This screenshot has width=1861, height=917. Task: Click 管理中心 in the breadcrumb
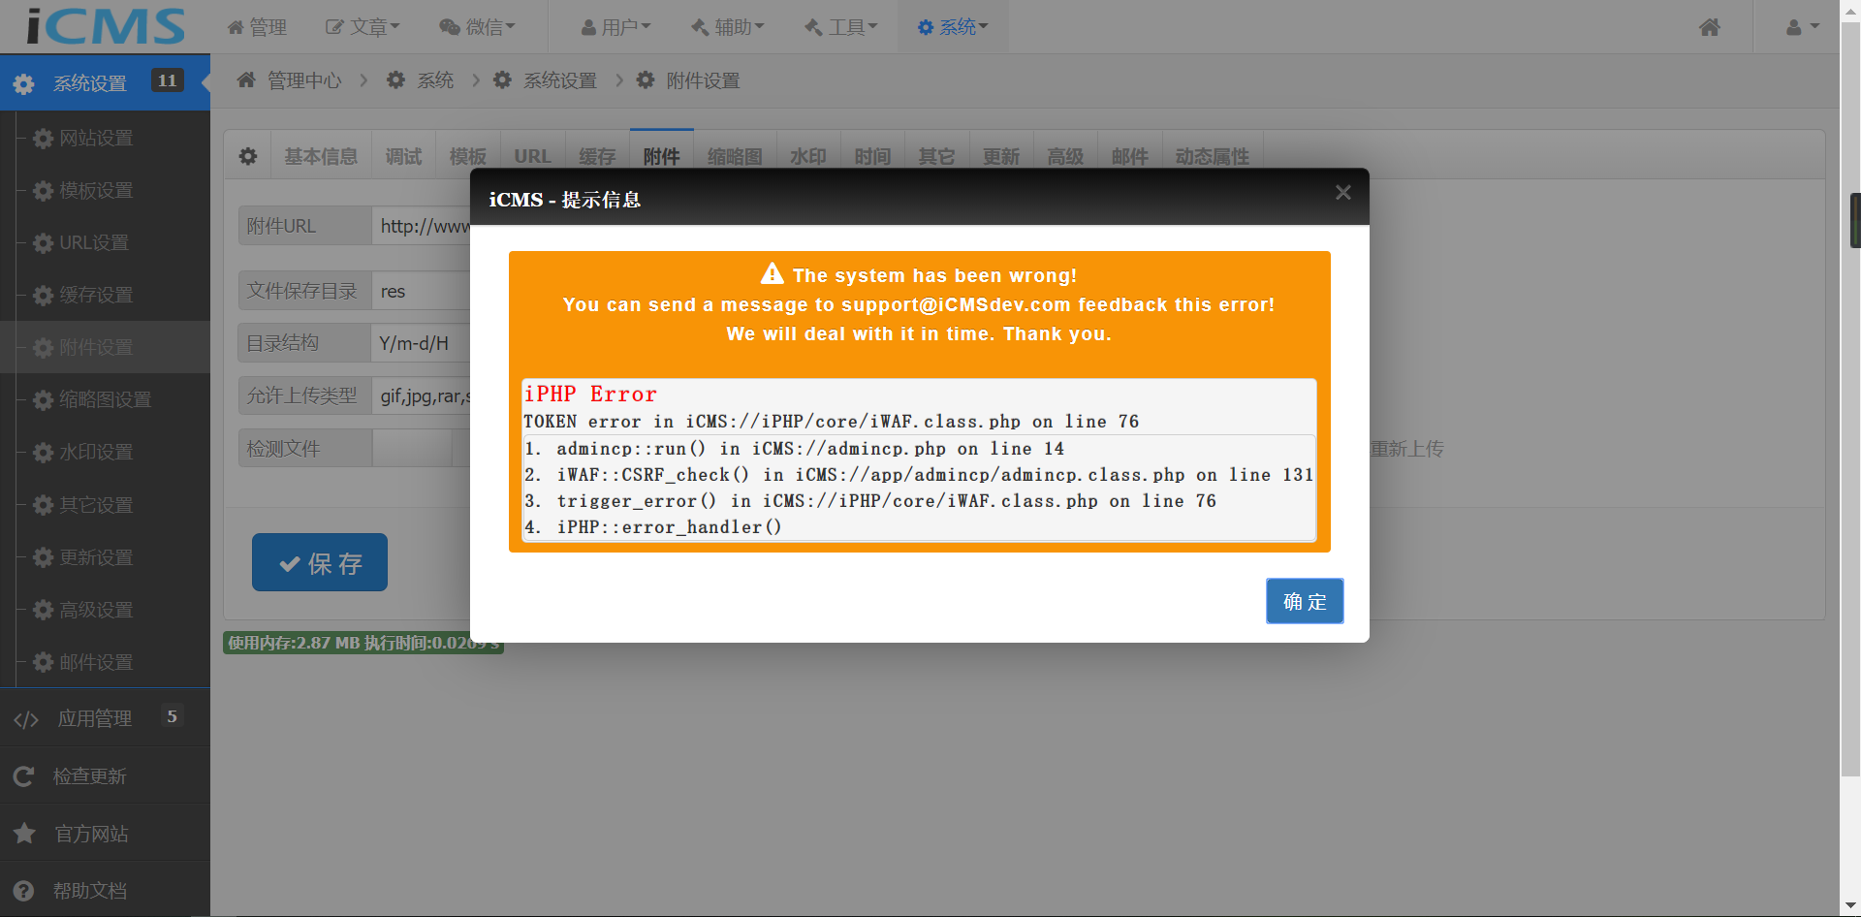click(304, 80)
